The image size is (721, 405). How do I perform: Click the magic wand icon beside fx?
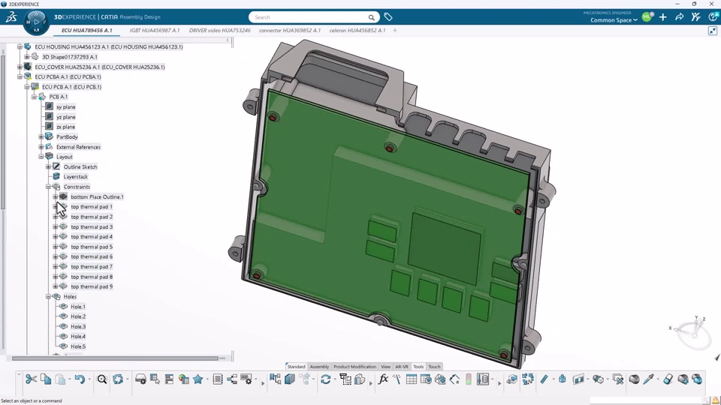point(397,379)
